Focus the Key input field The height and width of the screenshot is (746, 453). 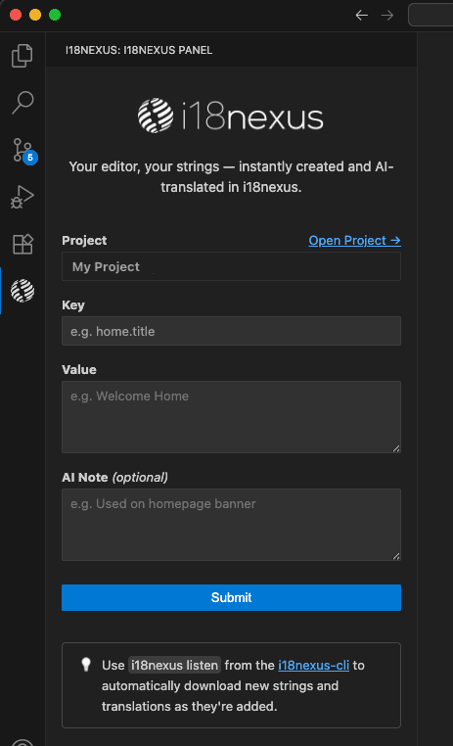tap(231, 331)
